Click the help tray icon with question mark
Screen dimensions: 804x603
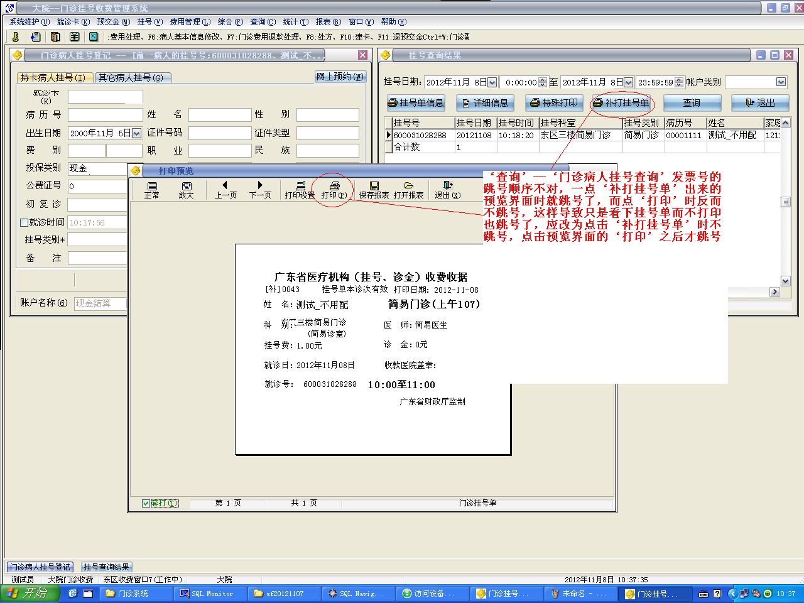(x=717, y=593)
